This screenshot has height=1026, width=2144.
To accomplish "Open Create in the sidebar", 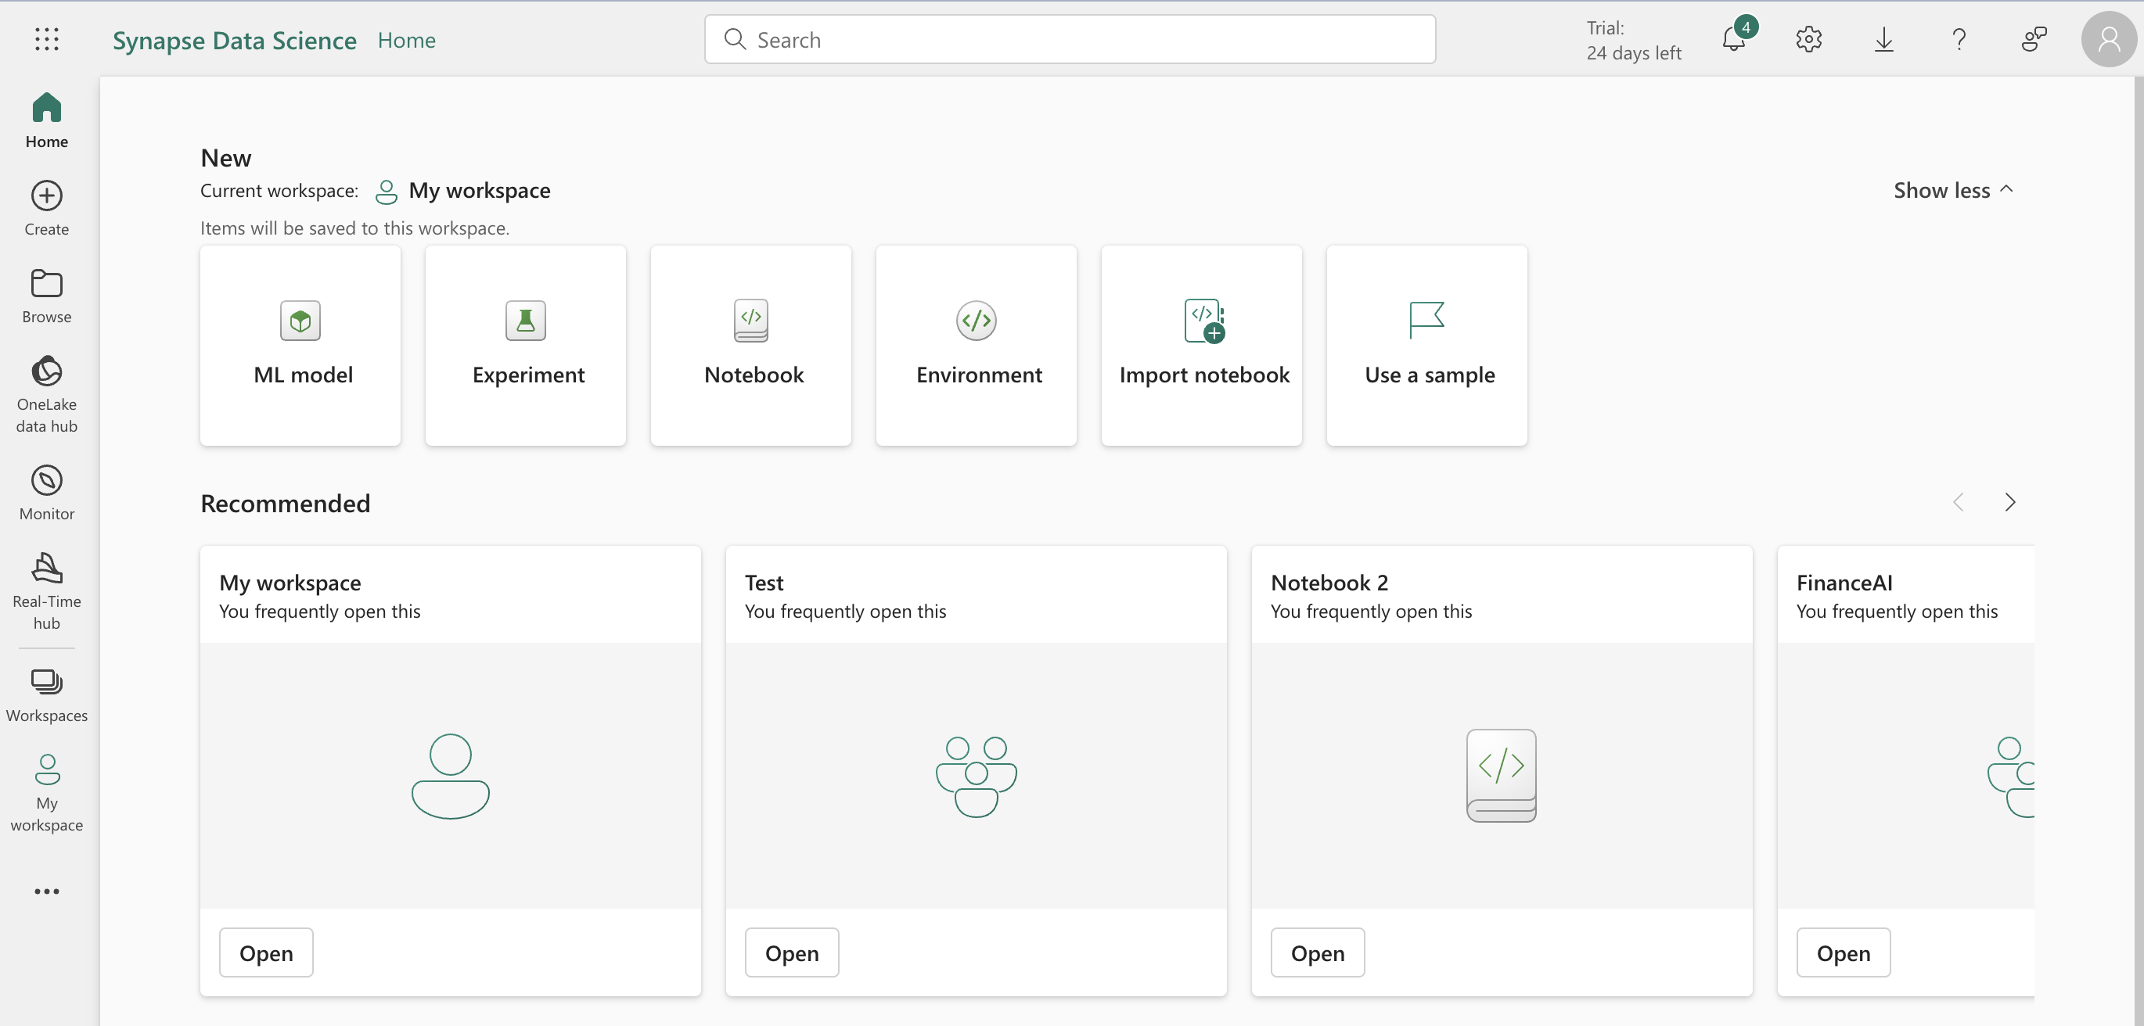I will click(x=47, y=209).
